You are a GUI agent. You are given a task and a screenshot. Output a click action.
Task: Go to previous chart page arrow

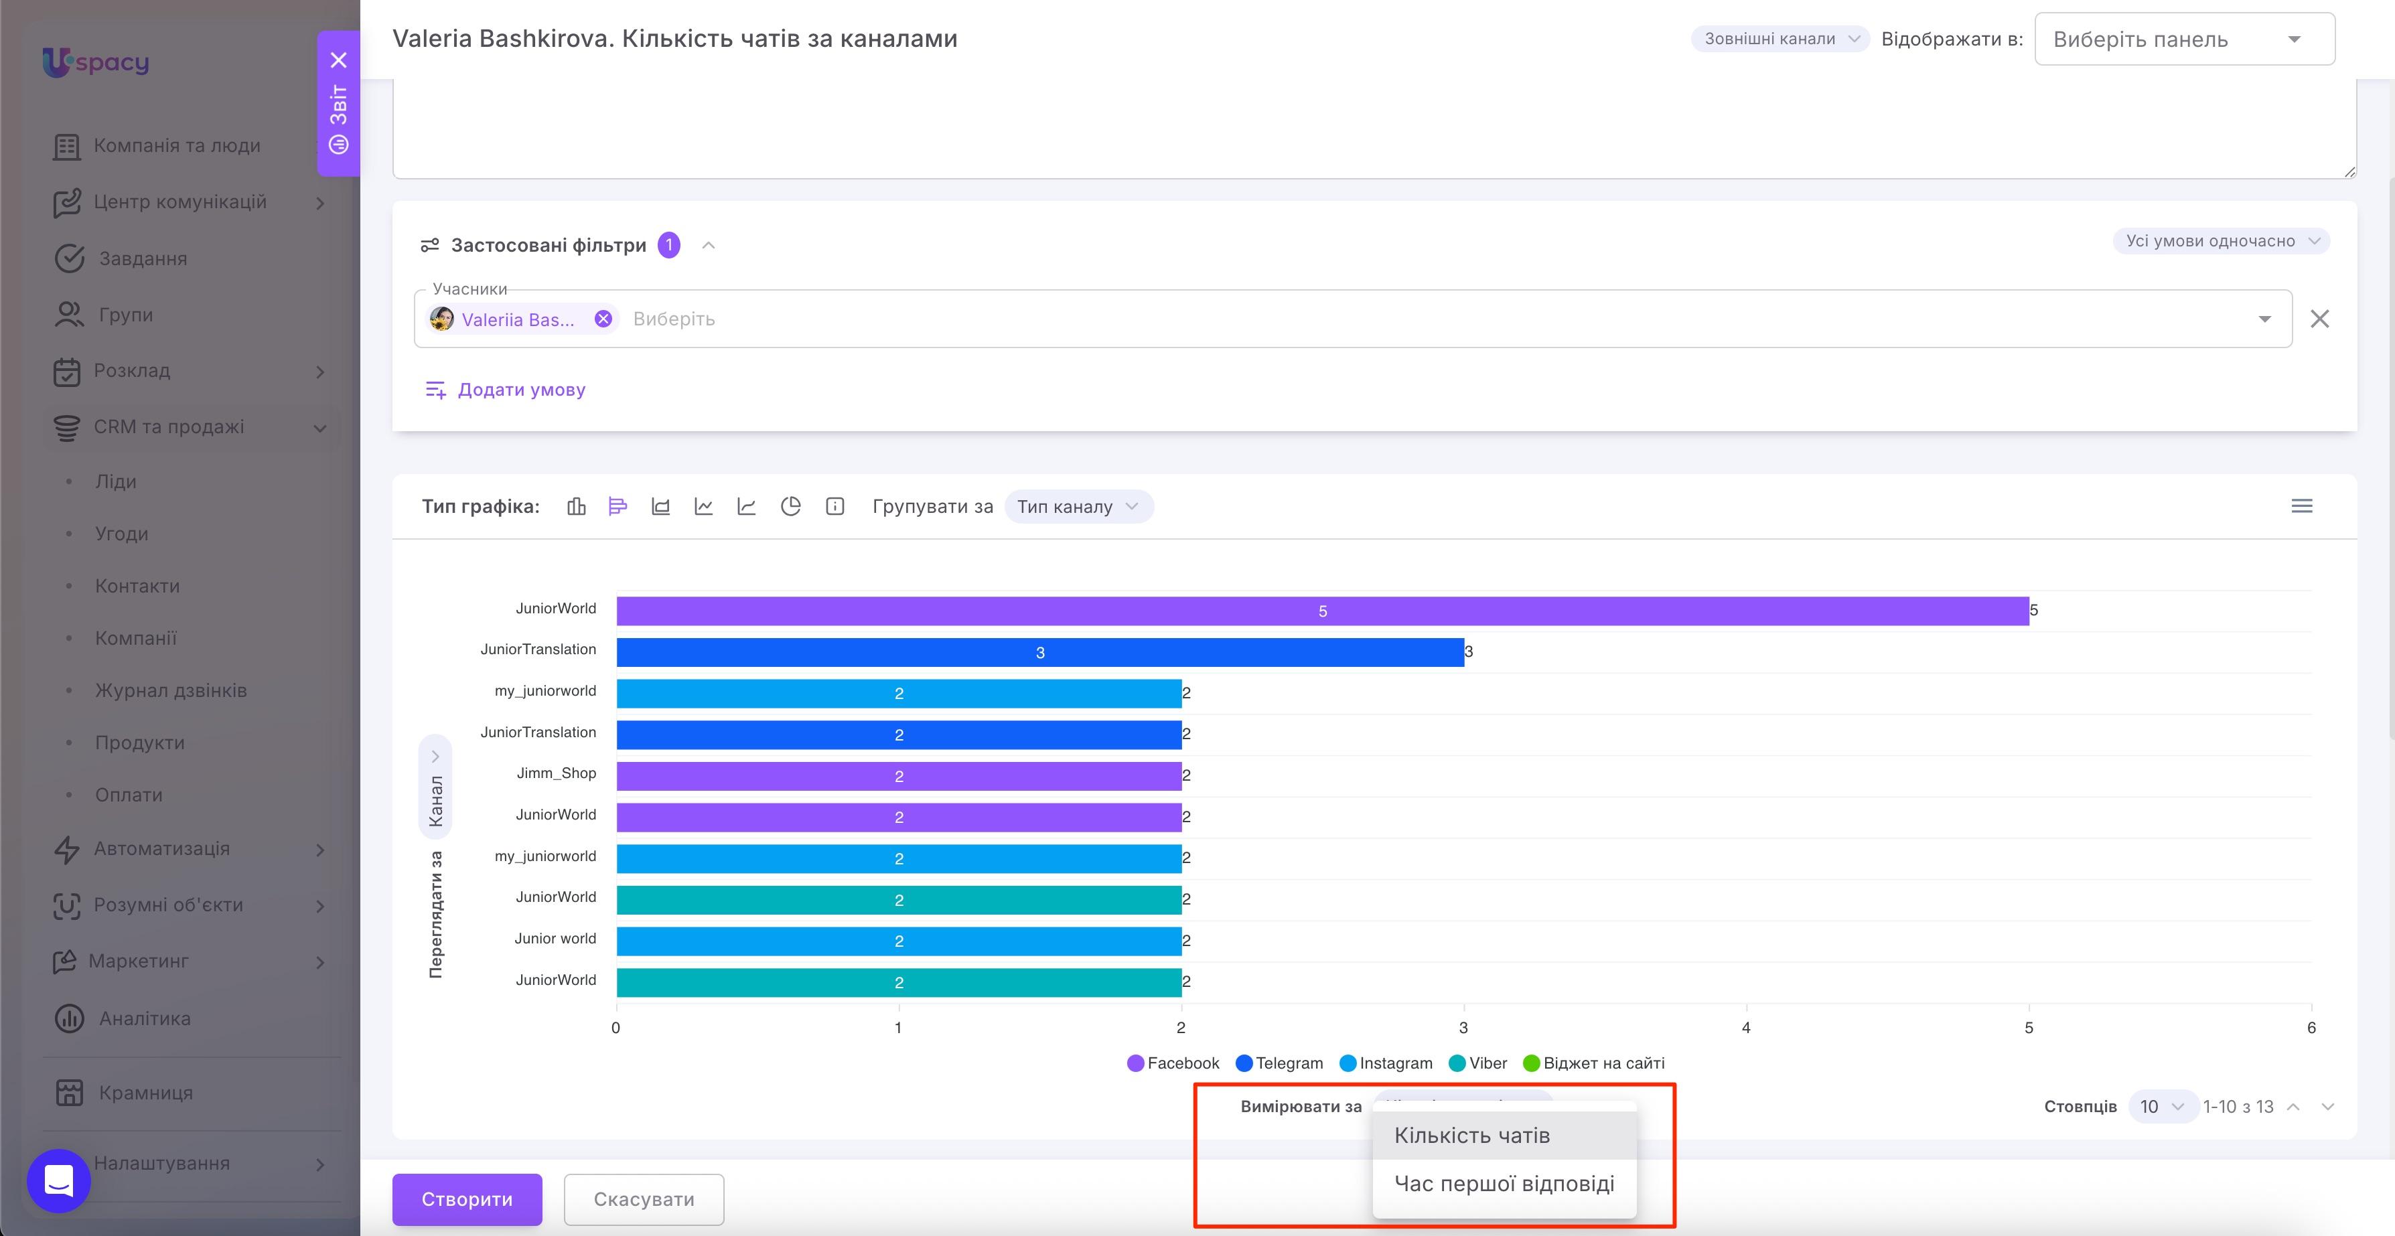pos(2294,1107)
